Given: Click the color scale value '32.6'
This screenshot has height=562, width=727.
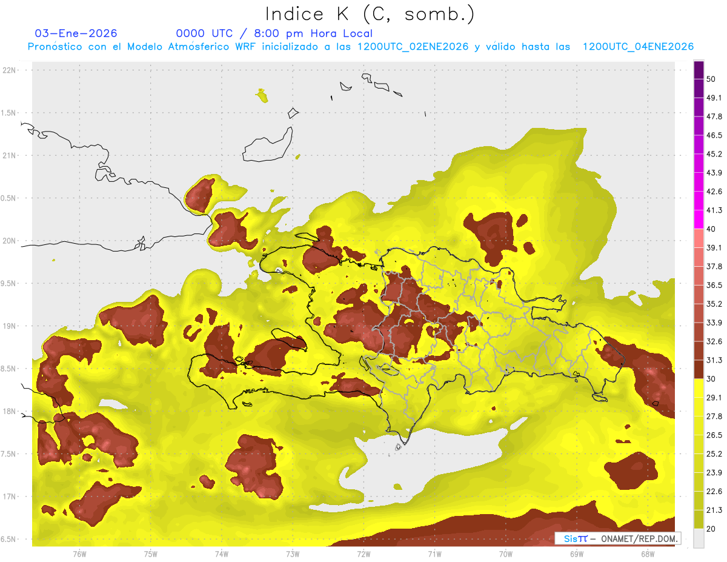Looking at the screenshot, I should pyautogui.click(x=714, y=341).
